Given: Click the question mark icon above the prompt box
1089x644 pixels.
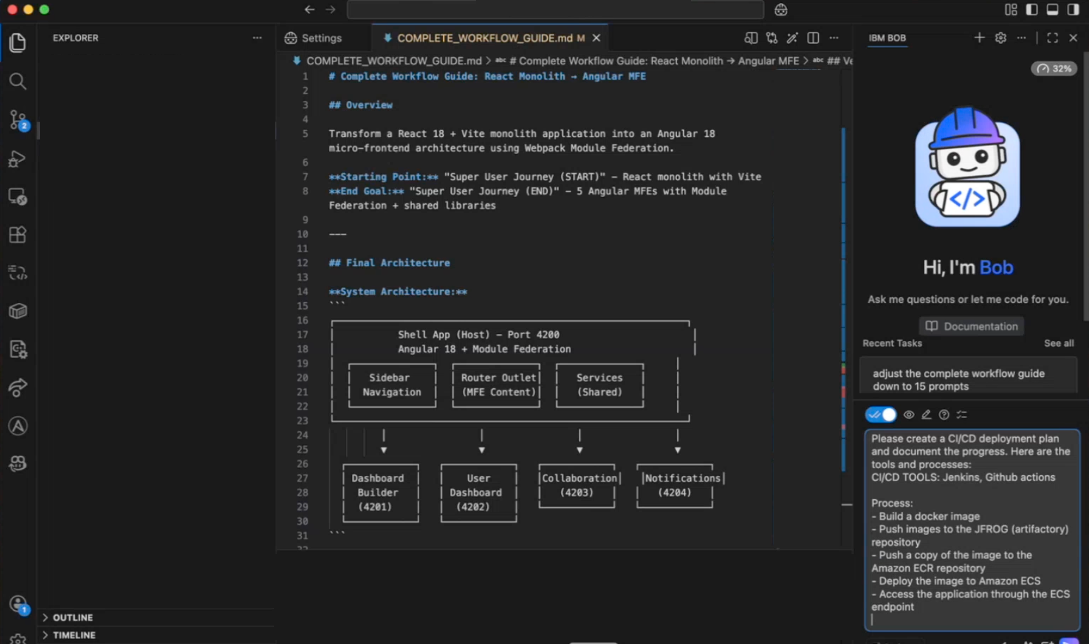Looking at the screenshot, I should 944,415.
